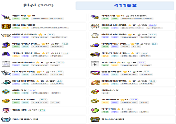This screenshot has height=124, width=176.
Task: Click the 데이브레이크 펜던트 icon
Action: tap(95, 82)
